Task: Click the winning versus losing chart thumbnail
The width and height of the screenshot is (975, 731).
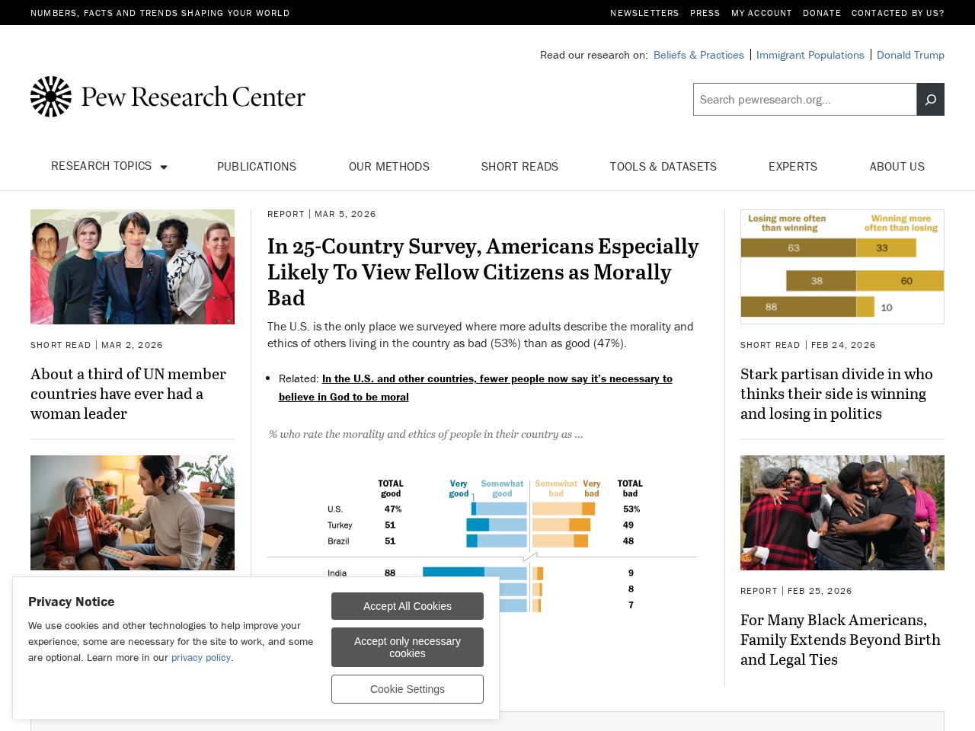Action: point(842,267)
